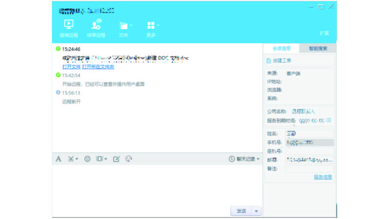Click the 服务信息 link
Image resolution: width=389 pixels, height=219 pixels.
pos(323,177)
